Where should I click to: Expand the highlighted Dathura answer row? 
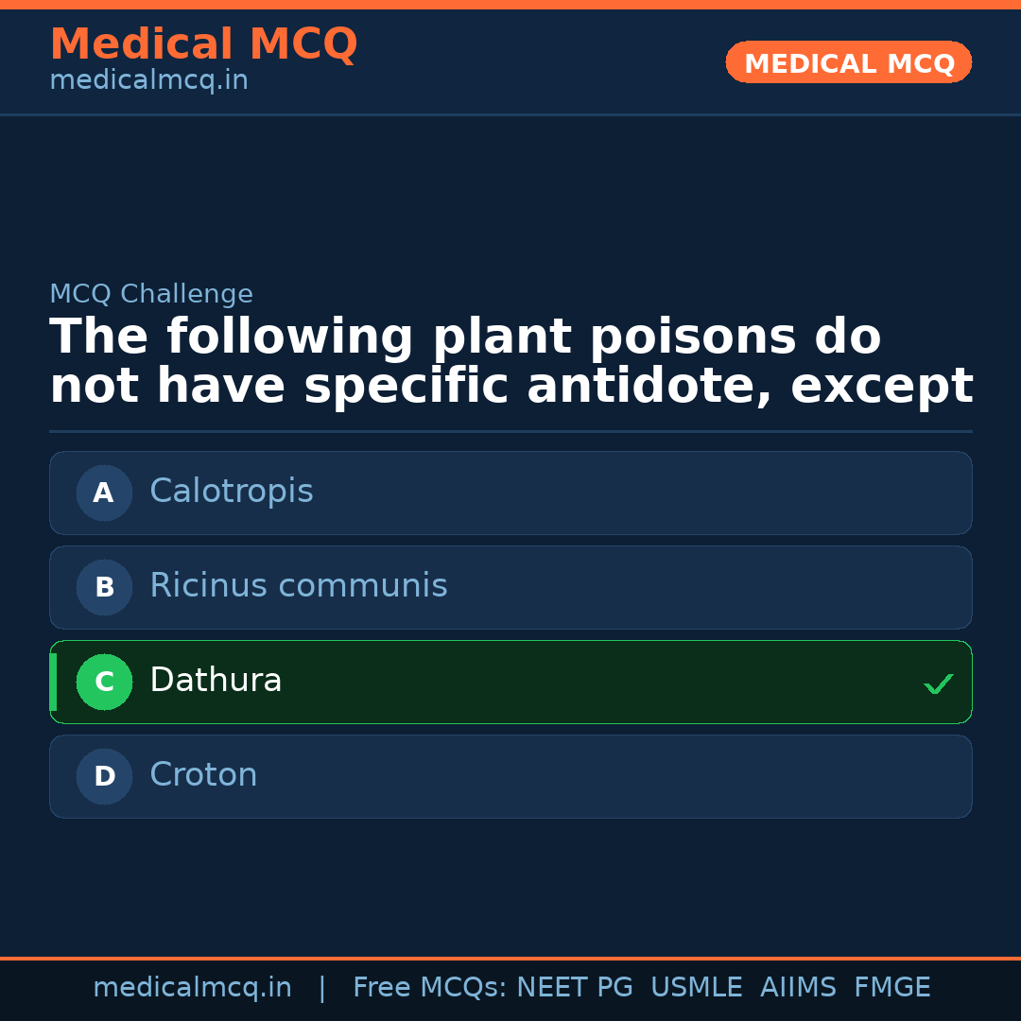point(510,682)
